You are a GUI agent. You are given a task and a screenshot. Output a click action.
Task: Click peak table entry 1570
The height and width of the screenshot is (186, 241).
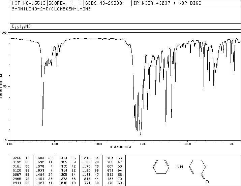click(44, 166)
